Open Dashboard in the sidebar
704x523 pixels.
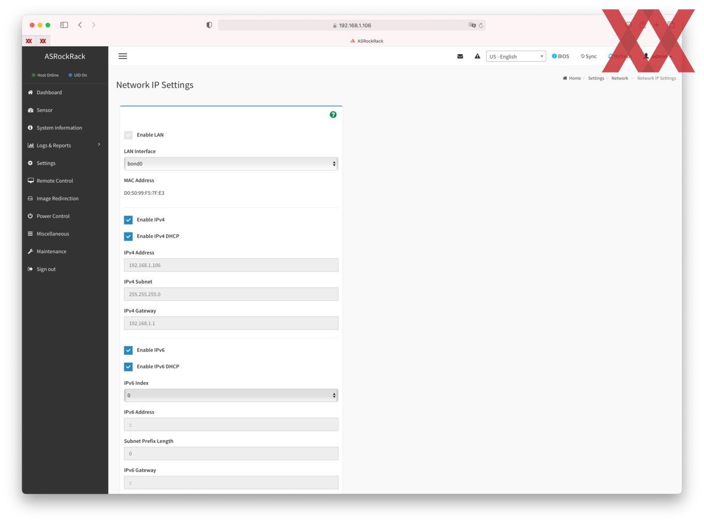click(x=49, y=92)
